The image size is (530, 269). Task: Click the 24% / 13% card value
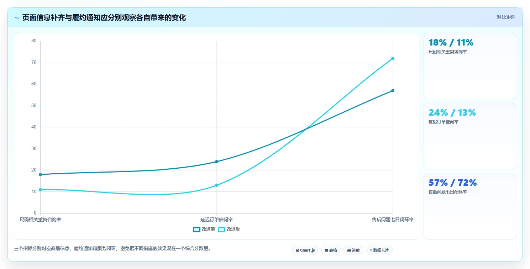point(452,113)
